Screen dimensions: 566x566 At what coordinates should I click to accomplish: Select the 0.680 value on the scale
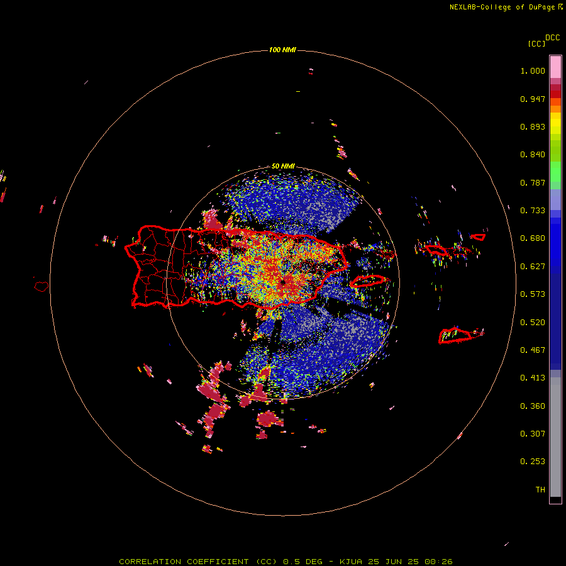tap(533, 238)
